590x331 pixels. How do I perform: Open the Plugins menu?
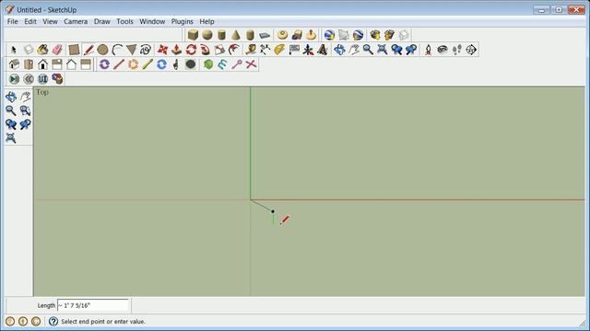coord(183,21)
